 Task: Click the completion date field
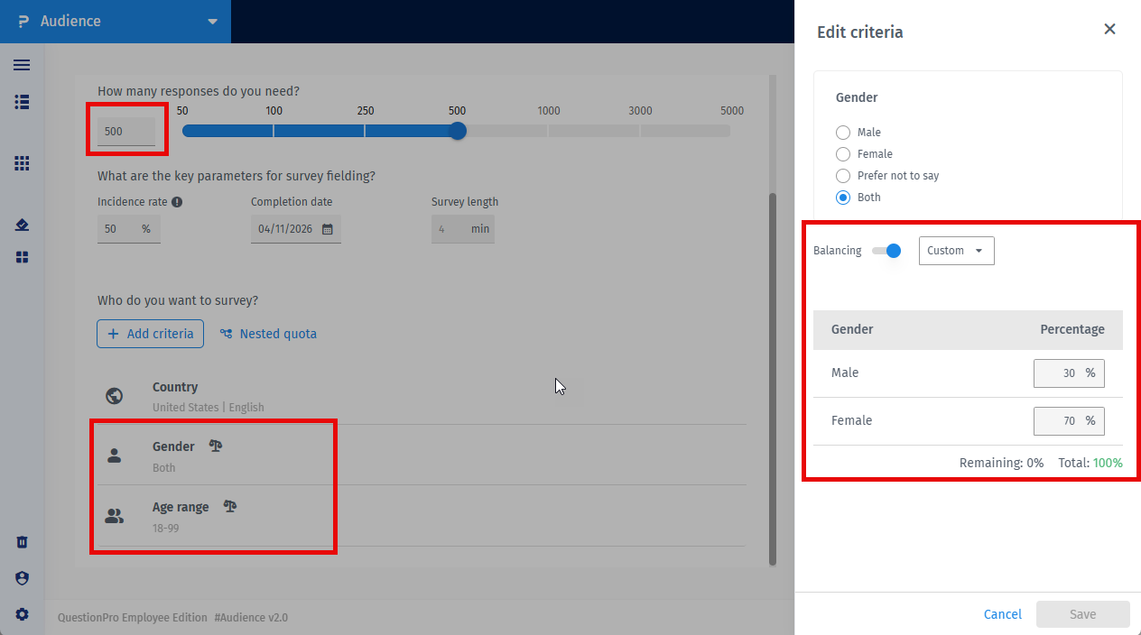[x=296, y=229]
